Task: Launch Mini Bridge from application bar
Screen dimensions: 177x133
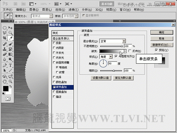Action: click(23, 4)
